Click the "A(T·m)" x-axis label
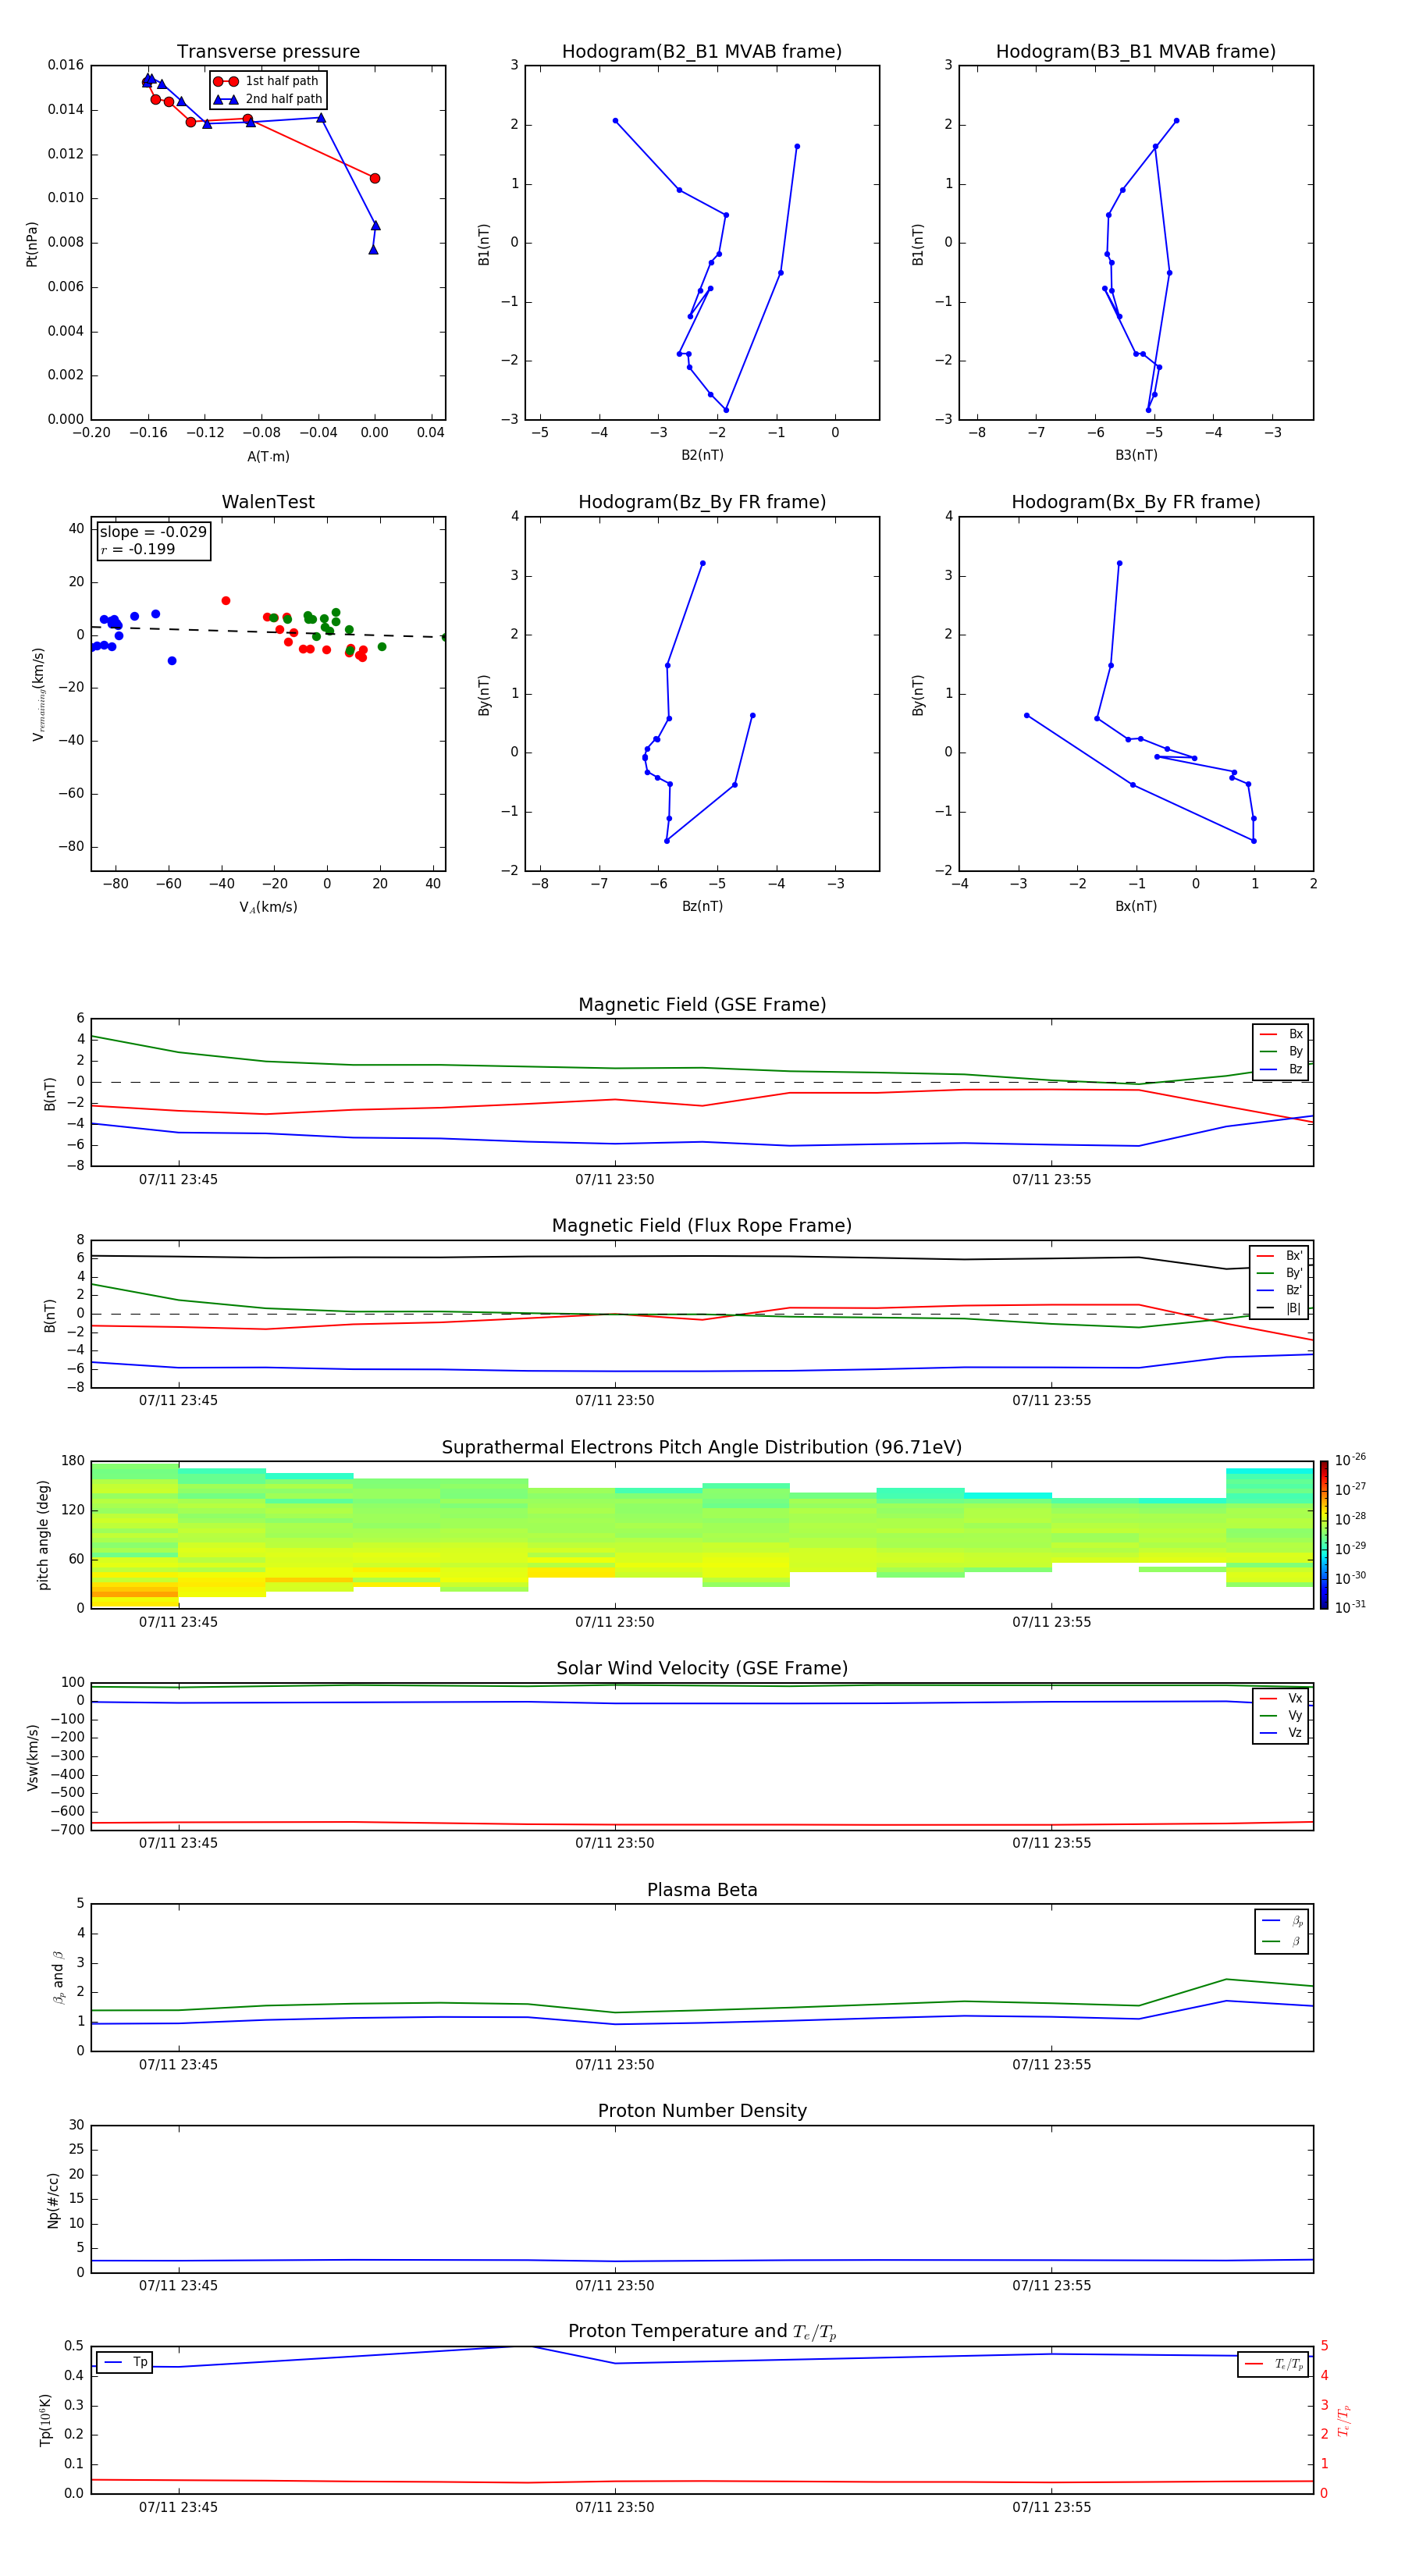This screenshot has width=1405, height=2576. (268, 457)
